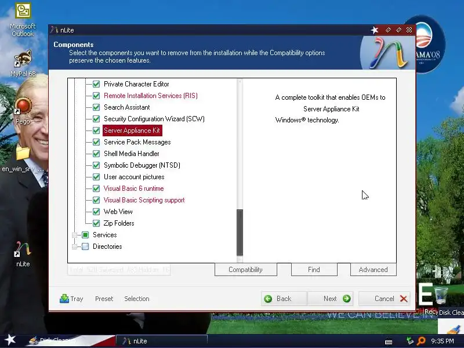Click the network tray icon
Viewport: 464px width, 348px height.
410,341
